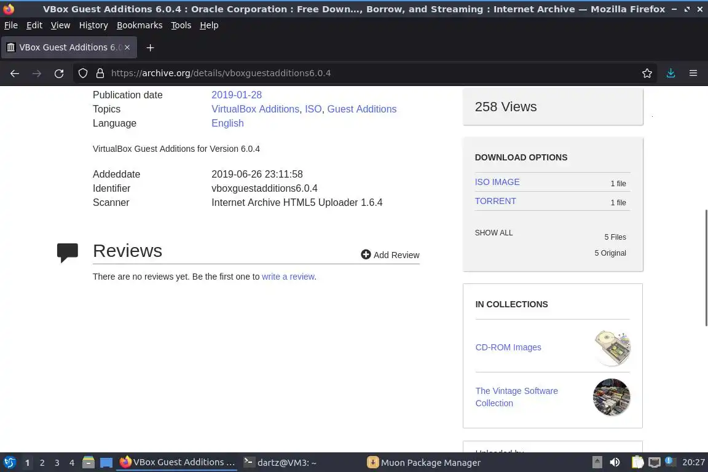Open the tracking protection shield icon

(82, 73)
